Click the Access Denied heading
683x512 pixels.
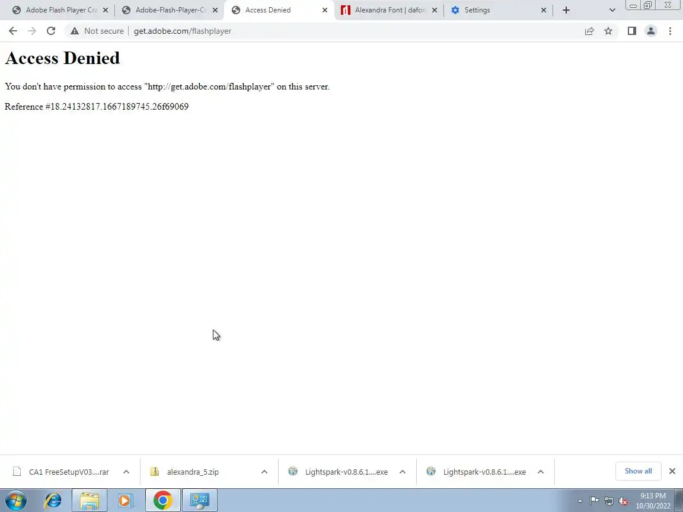[x=62, y=58]
